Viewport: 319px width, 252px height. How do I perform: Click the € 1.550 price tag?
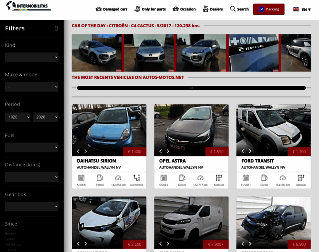point(217,152)
